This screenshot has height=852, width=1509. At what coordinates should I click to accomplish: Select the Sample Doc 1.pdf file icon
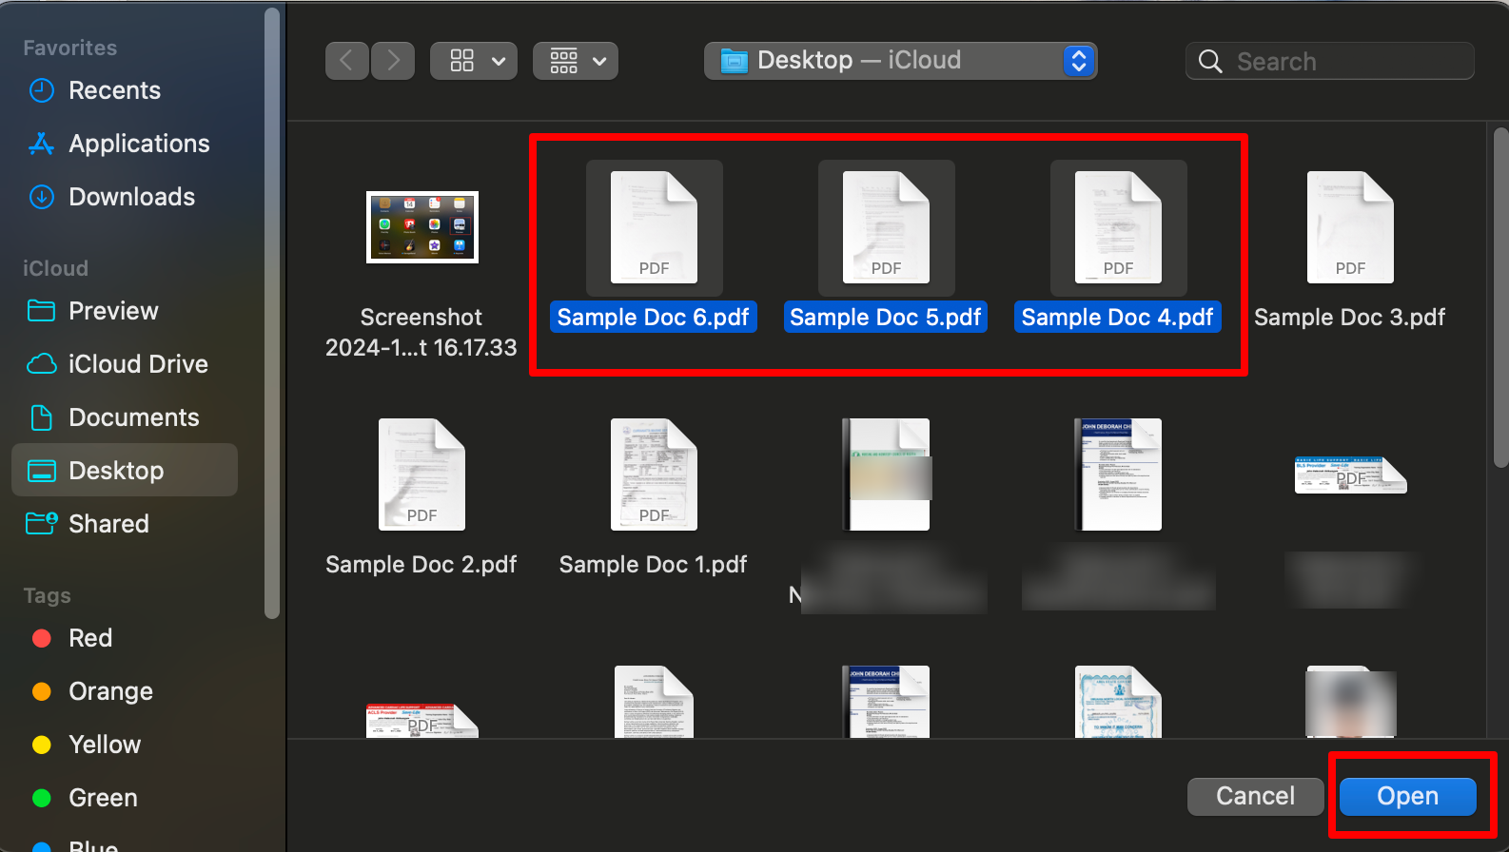pyautogui.click(x=655, y=474)
